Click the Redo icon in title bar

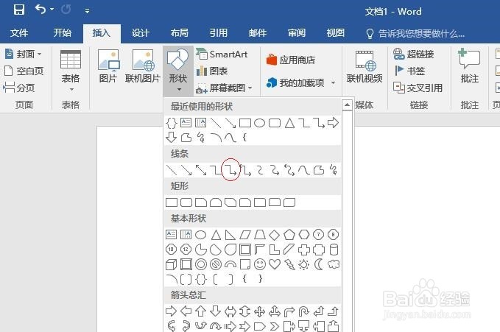[66, 10]
